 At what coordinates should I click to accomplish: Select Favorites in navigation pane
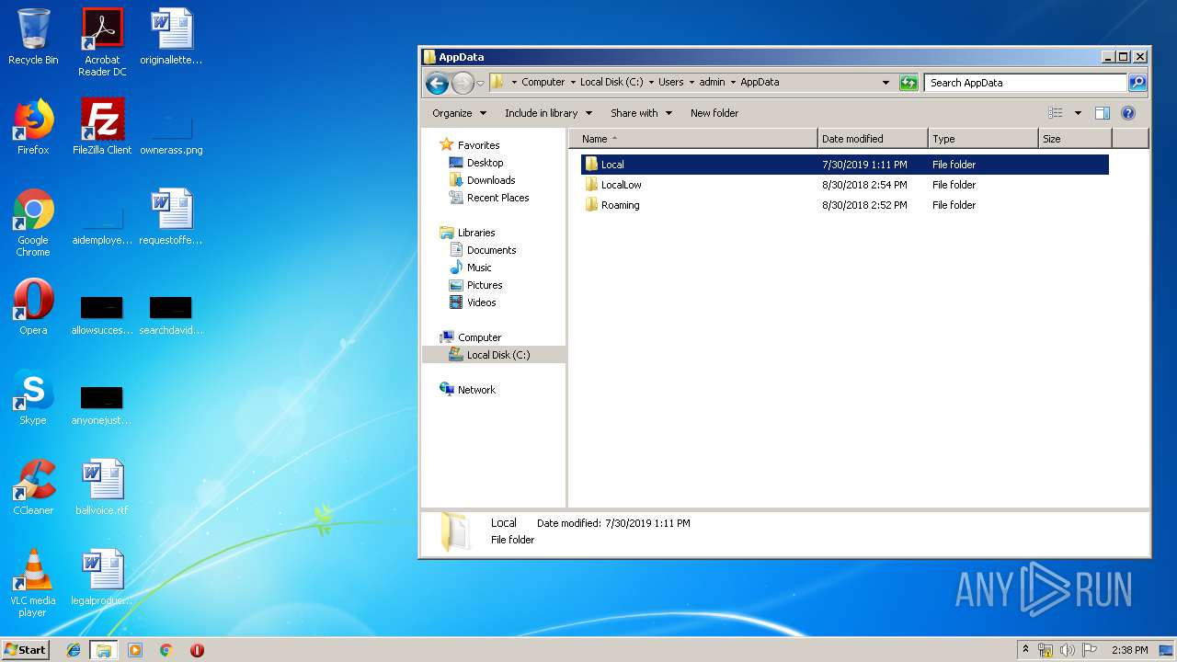(478, 145)
